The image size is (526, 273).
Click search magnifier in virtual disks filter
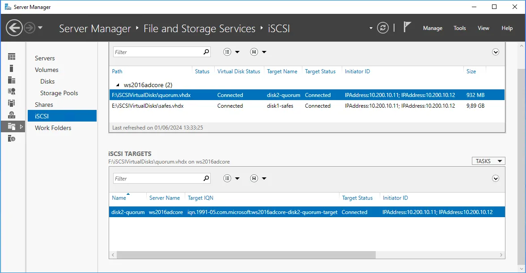click(x=206, y=52)
